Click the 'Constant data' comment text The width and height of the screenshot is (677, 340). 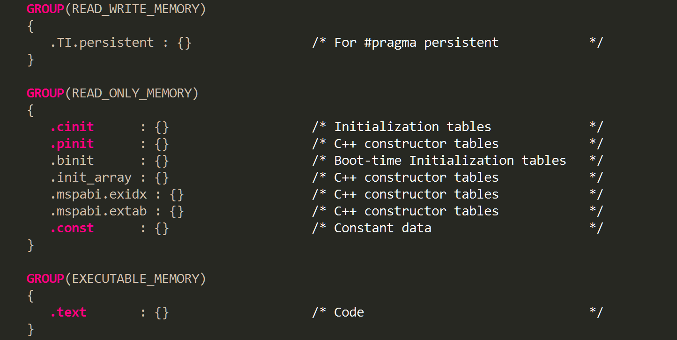(382, 228)
